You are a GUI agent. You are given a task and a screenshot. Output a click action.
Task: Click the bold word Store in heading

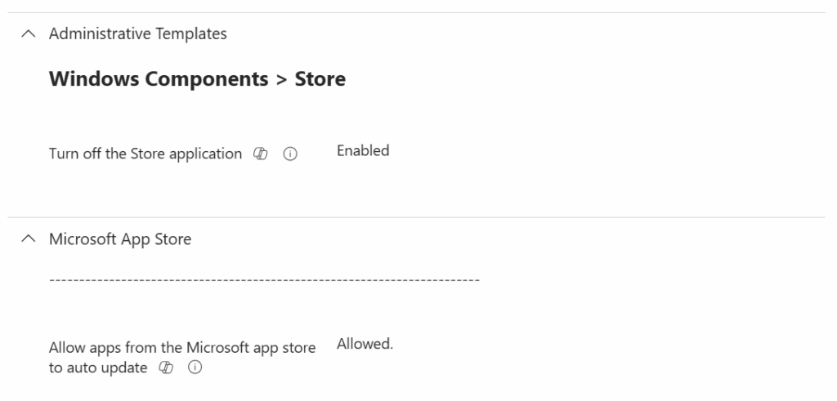point(320,79)
